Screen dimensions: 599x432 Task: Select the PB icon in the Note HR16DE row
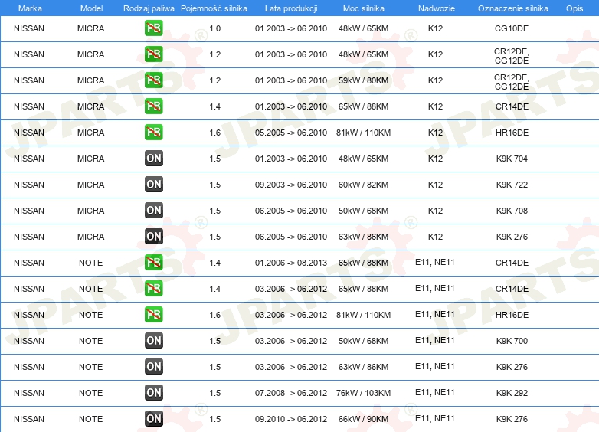point(153,314)
